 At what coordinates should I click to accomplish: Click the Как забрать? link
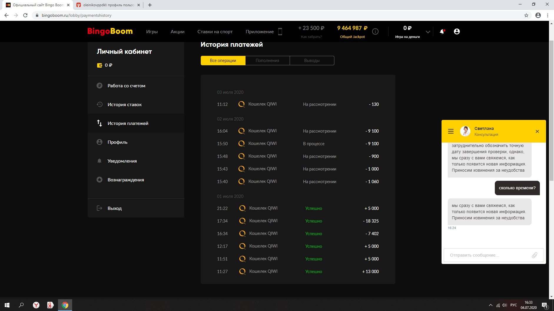pyautogui.click(x=311, y=37)
